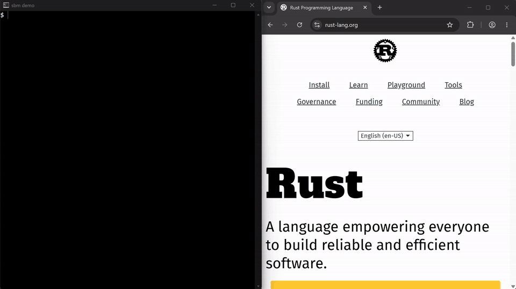Open the Install link
The height and width of the screenshot is (289, 516).
319,85
